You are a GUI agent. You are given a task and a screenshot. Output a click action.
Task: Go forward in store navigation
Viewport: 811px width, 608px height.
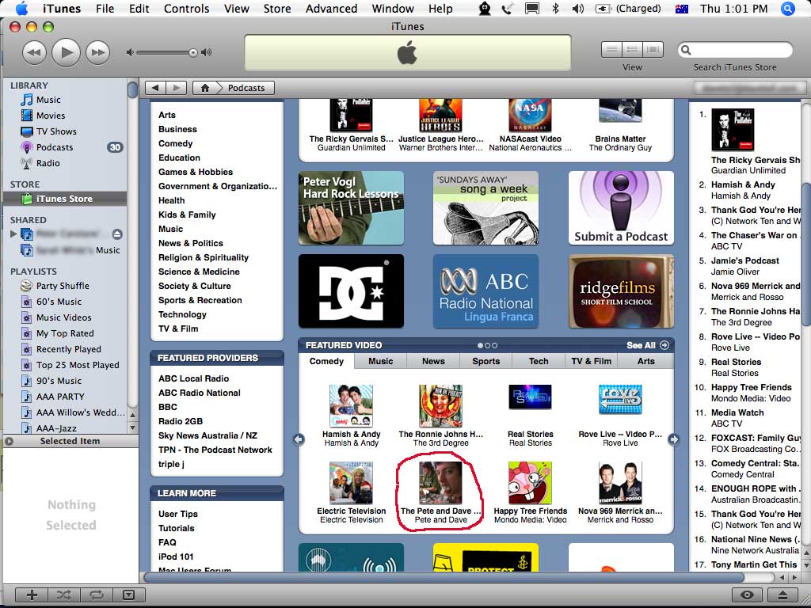[x=176, y=88]
